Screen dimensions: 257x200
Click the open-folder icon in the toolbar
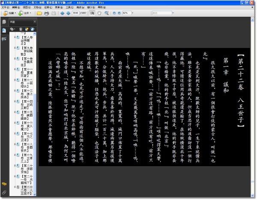pyautogui.click(x=39, y=13)
